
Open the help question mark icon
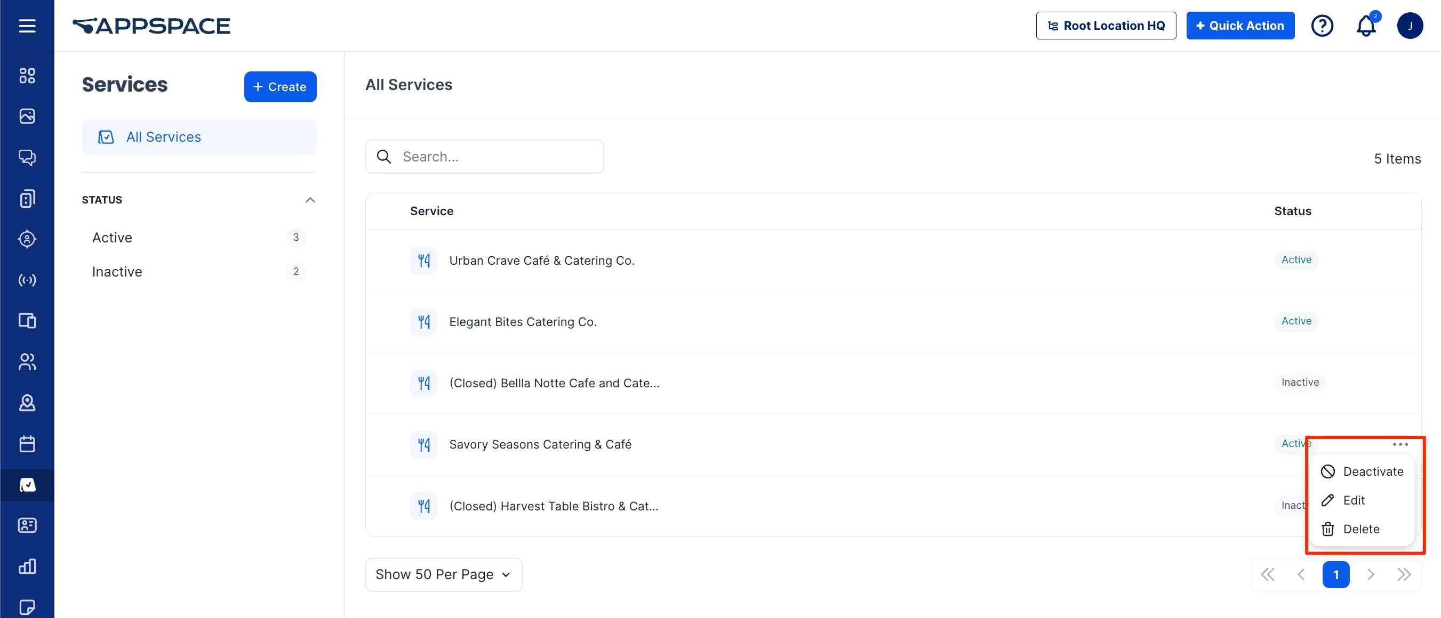click(1322, 26)
